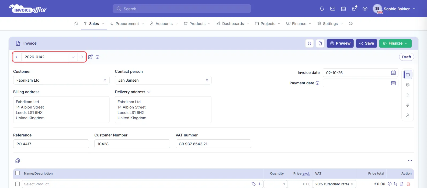
Task: Open the sidebar person panel
Action: [408, 115]
